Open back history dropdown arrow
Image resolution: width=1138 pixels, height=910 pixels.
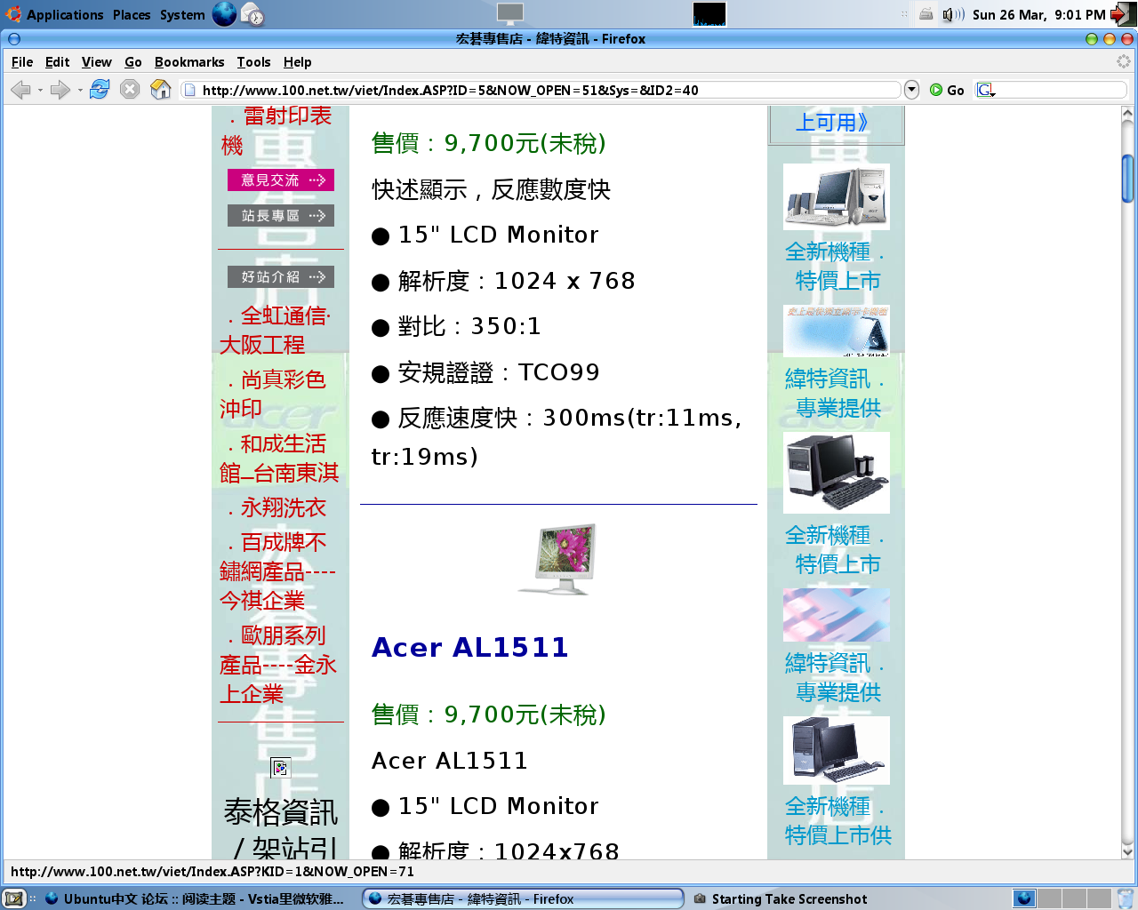[40, 90]
